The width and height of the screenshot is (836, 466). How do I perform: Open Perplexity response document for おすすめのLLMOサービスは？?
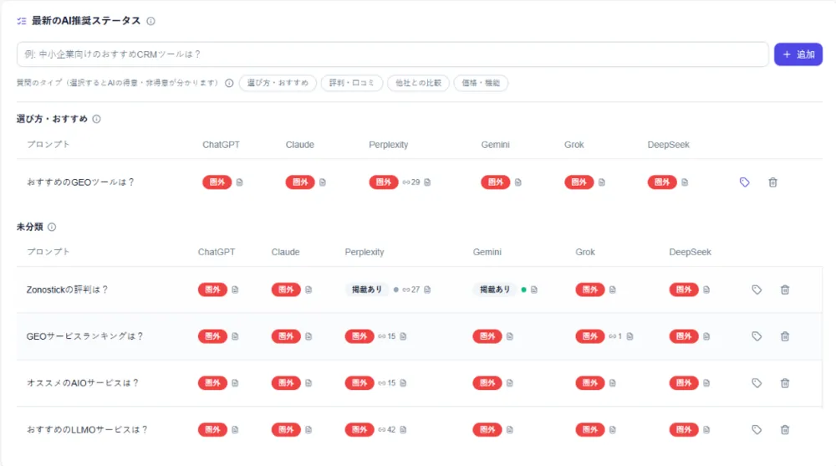coord(403,430)
